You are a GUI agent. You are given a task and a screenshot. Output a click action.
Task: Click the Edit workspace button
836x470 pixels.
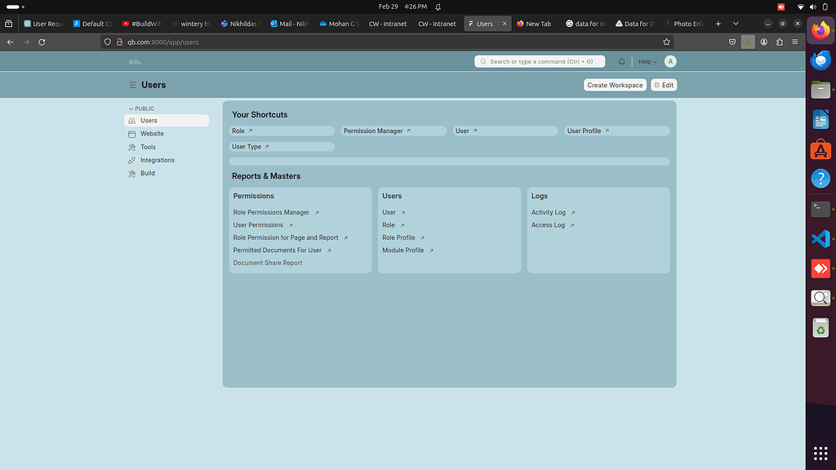click(663, 85)
